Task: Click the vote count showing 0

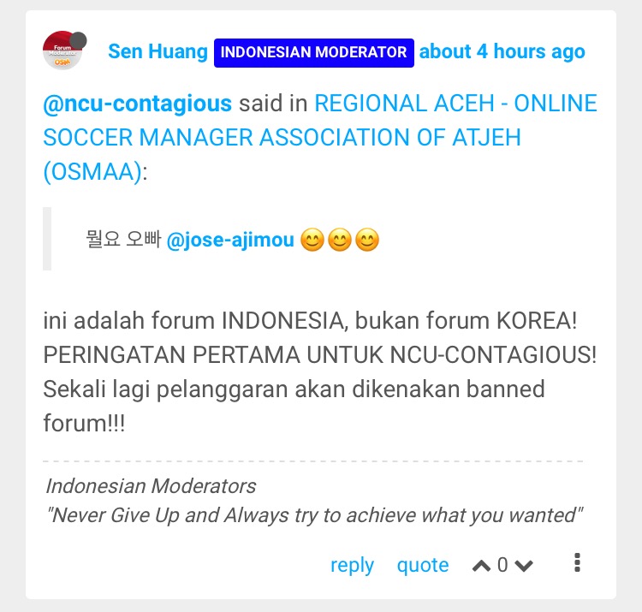Action: 502,565
